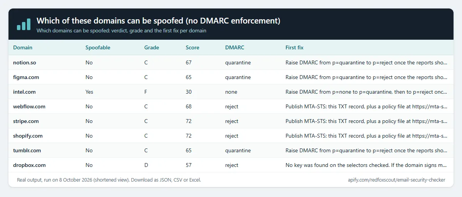Click the First fix column header
Screen dimensions: 462x197
click(295, 48)
